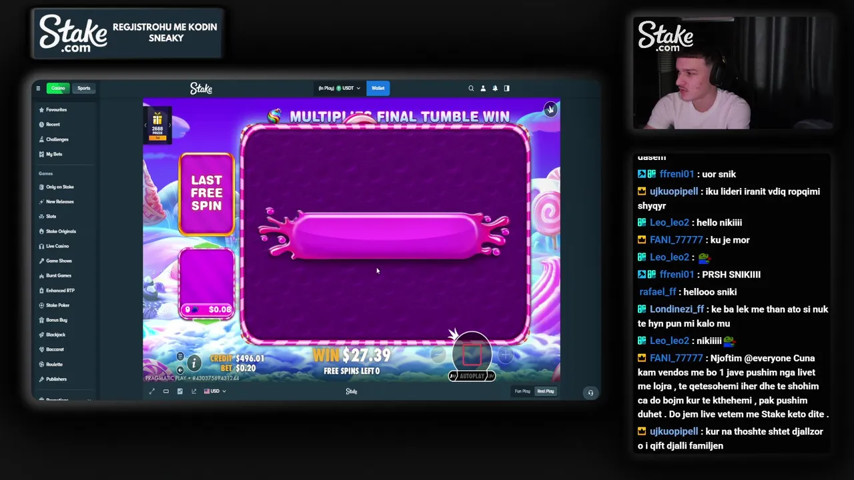Open the slot game menu icon
854x480 pixels.
pyautogui.click(x=180, y=356)
